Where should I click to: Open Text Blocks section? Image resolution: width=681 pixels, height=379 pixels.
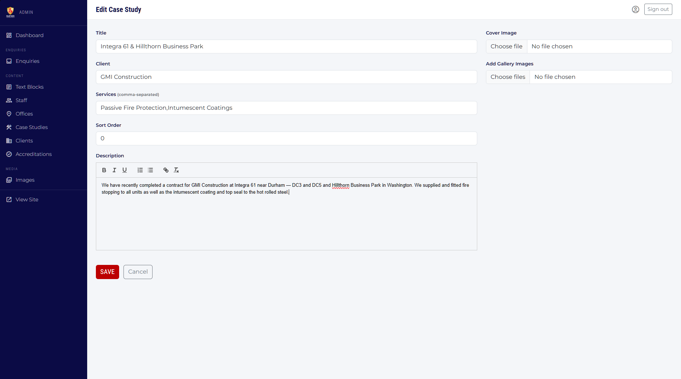(29, 87)
